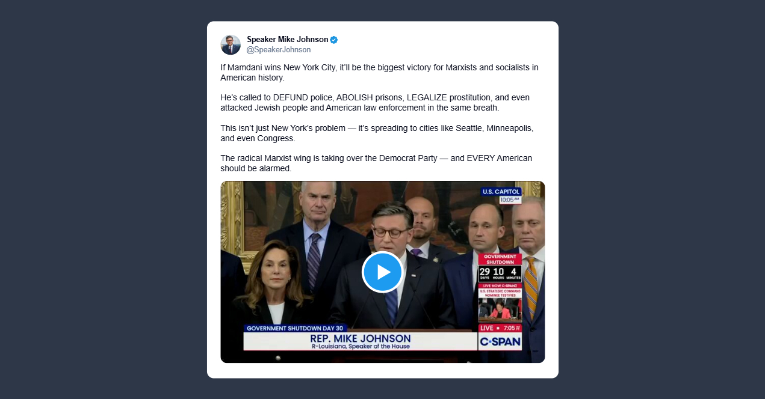Click the blue verified checkmark badge
This screenshot has height=399, width=765.
334,40
